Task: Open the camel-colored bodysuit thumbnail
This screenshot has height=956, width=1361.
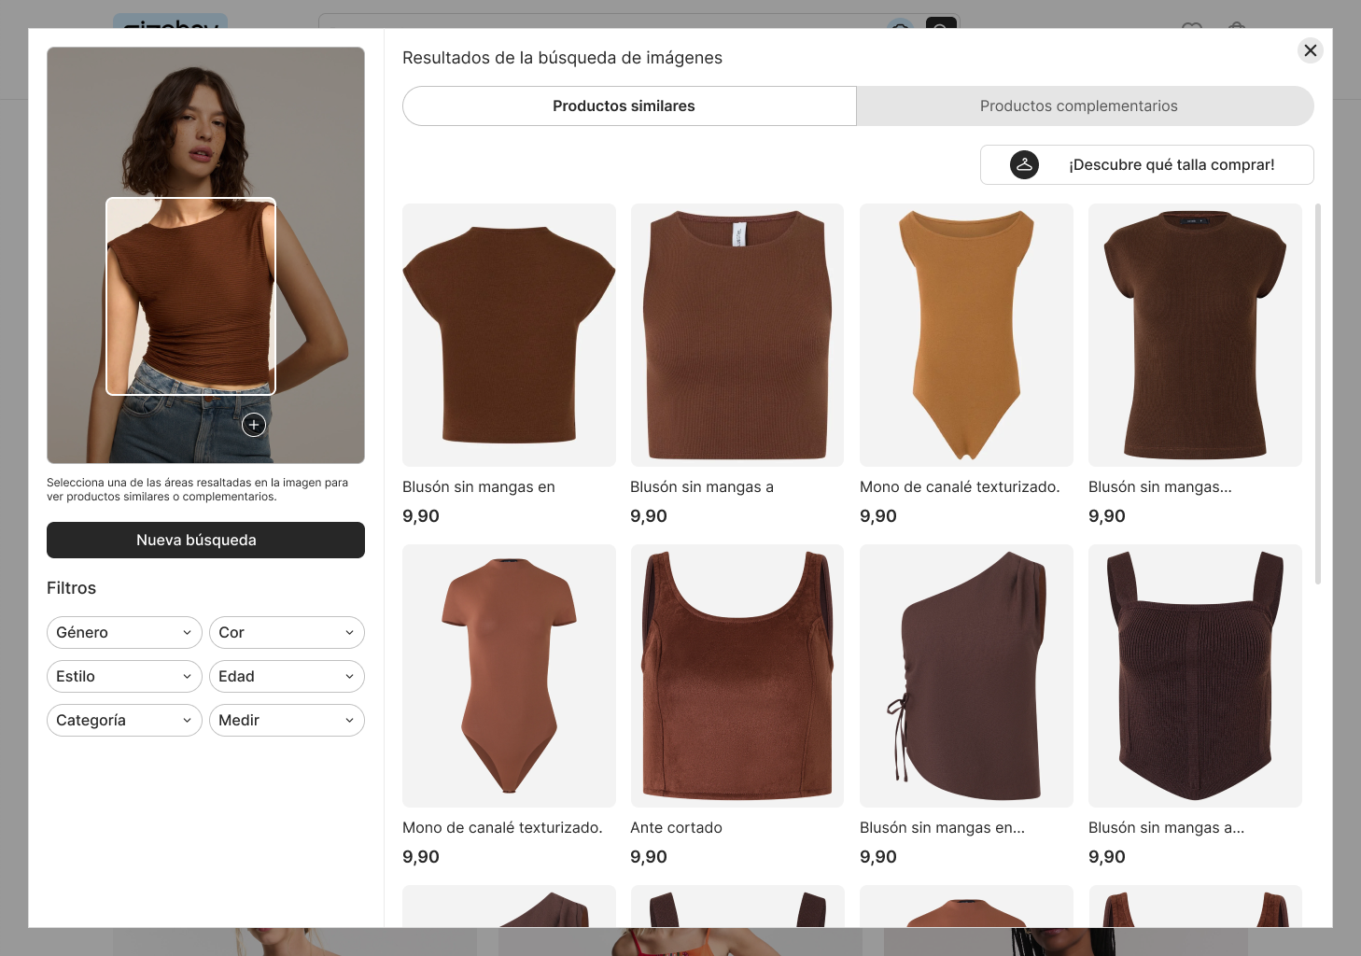Action: [x=966, y=335]
